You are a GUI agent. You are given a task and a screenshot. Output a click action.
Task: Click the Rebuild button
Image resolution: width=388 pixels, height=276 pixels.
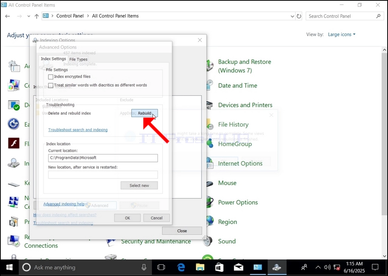pyautogui.click(x=145, y=113)
